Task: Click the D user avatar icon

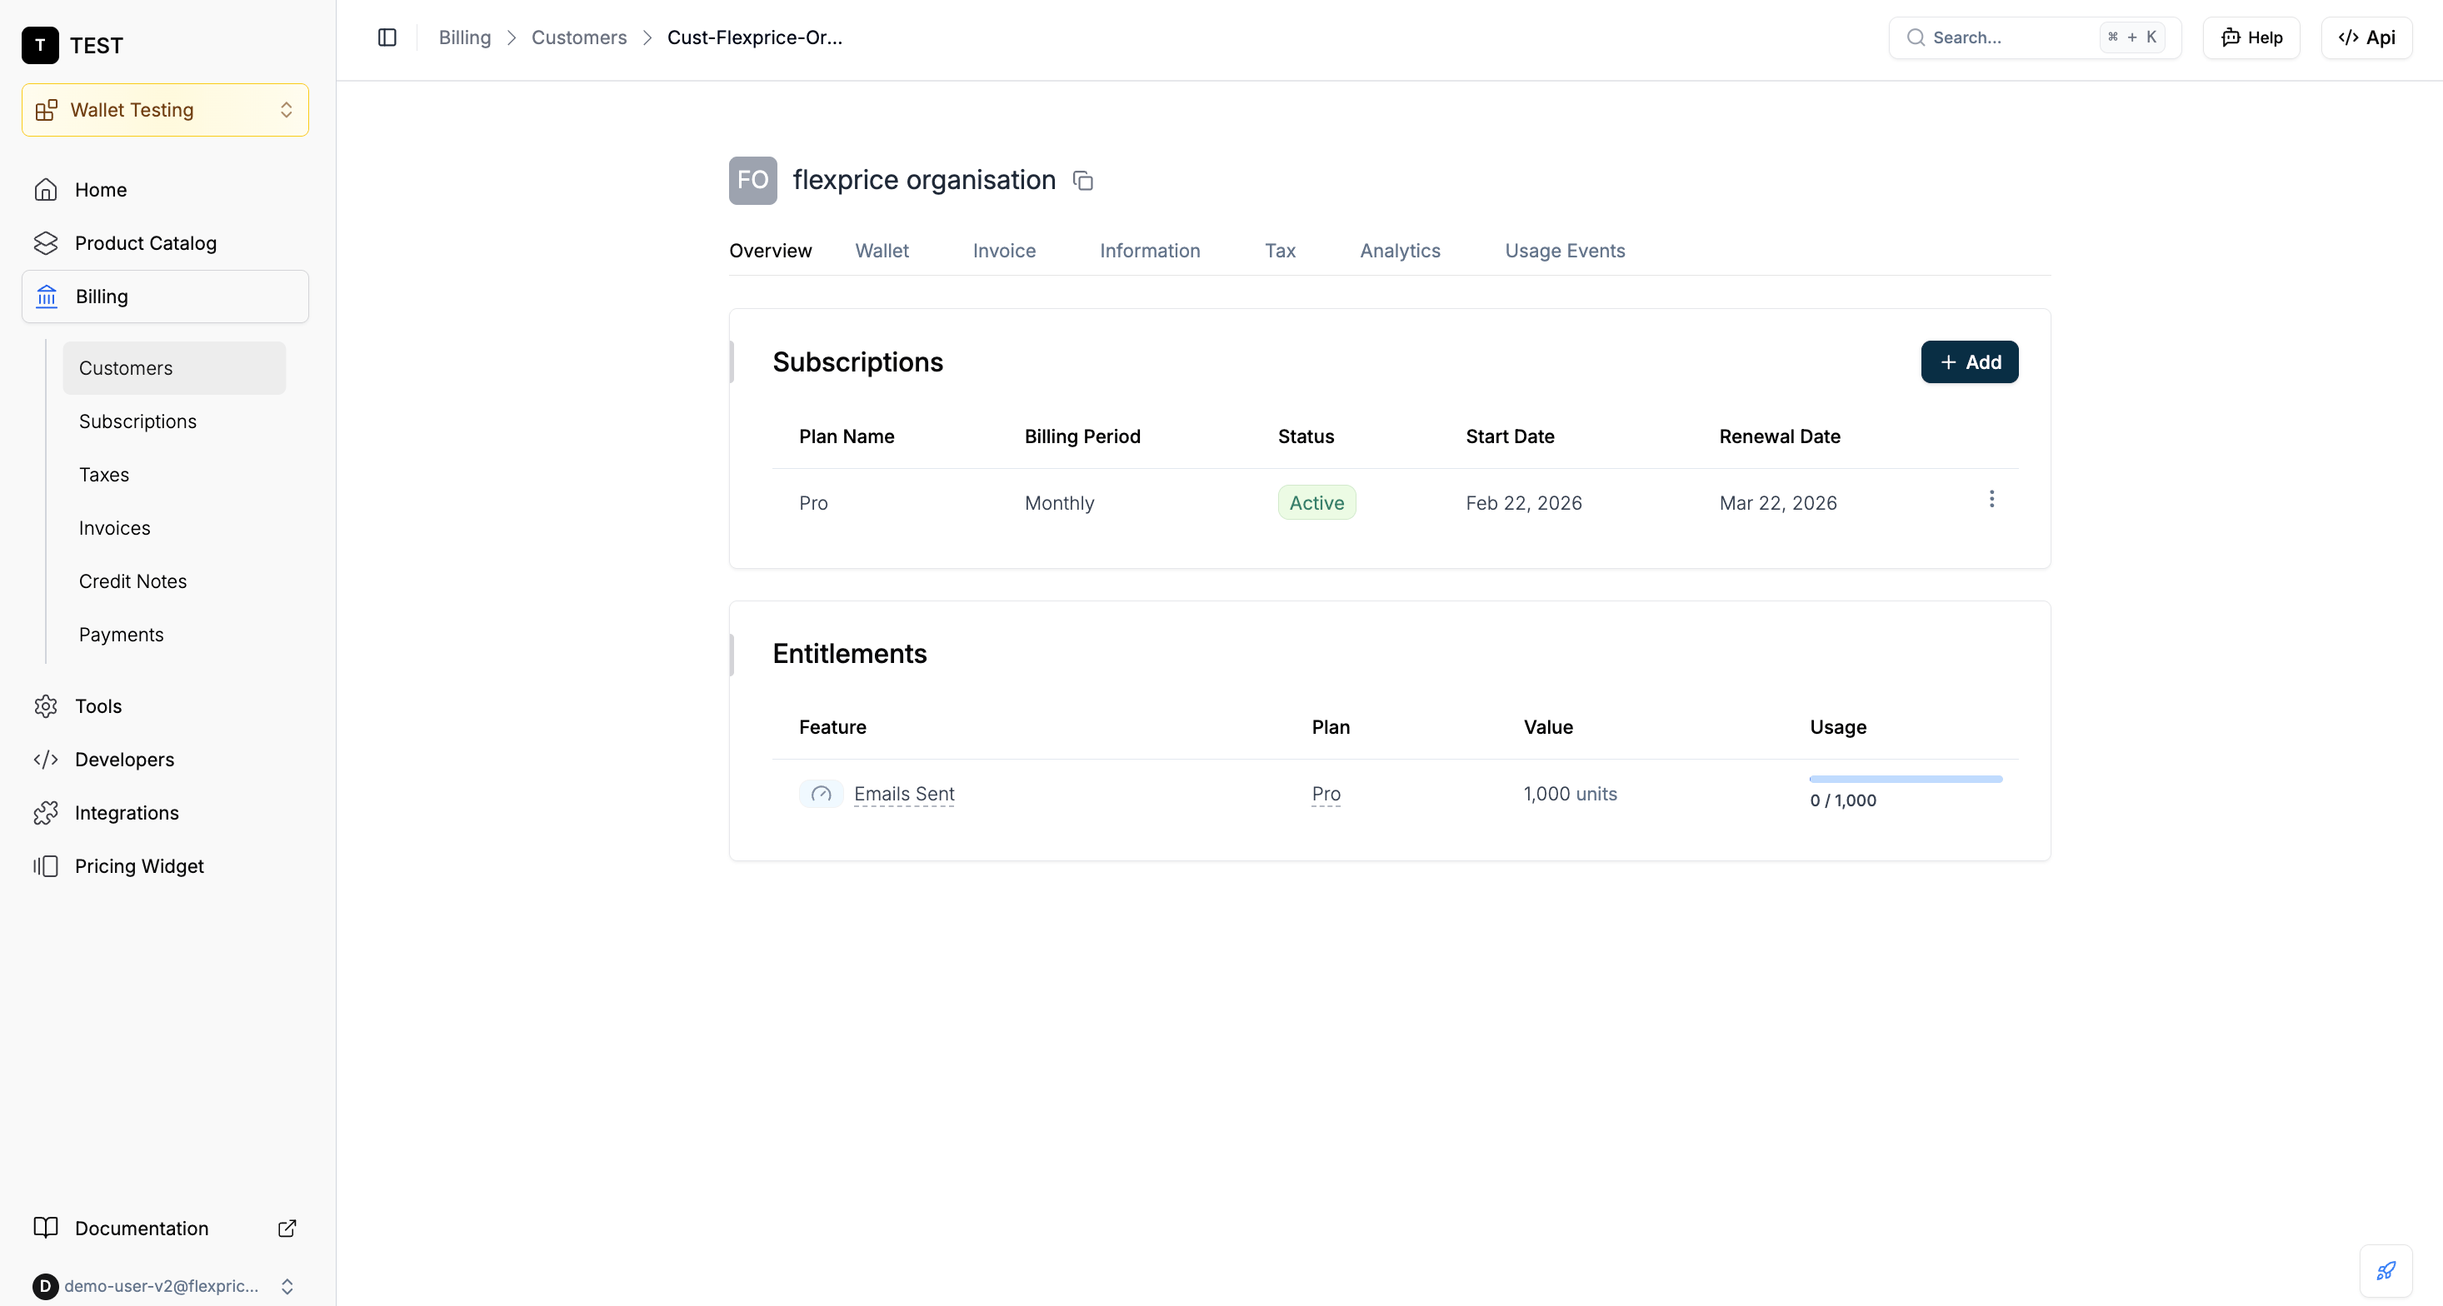Action: [44, 1286]
